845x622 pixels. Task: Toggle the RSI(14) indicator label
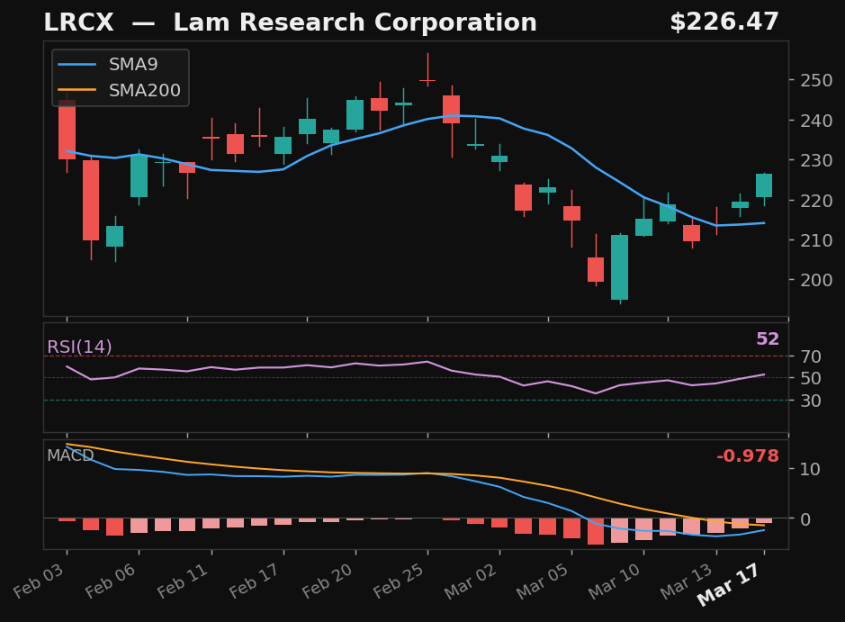79,344
